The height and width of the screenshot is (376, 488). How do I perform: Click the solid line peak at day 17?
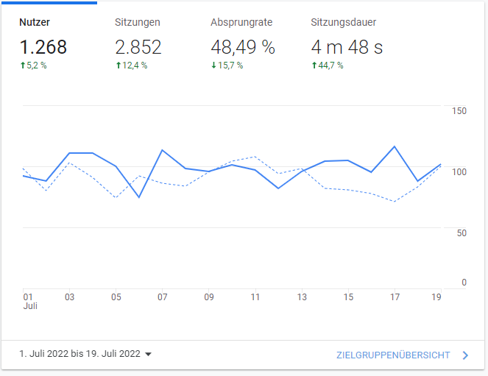[x=395, y=146]
